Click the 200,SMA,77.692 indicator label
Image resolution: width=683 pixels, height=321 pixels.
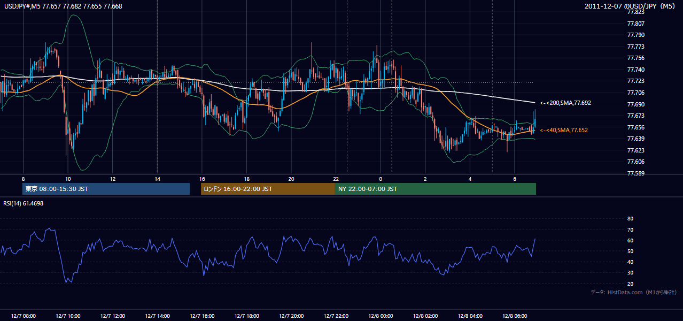[565, 103]
